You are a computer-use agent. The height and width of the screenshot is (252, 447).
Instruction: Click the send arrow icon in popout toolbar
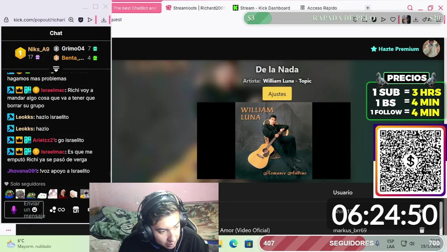(90, 20)
